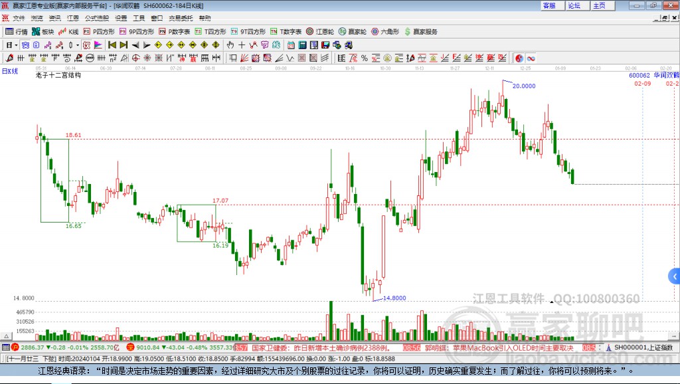Viewport: 680px width, 384px height.
Task: Select the yellow diamond right-arrow icon
Action: [x=169, y=45]
